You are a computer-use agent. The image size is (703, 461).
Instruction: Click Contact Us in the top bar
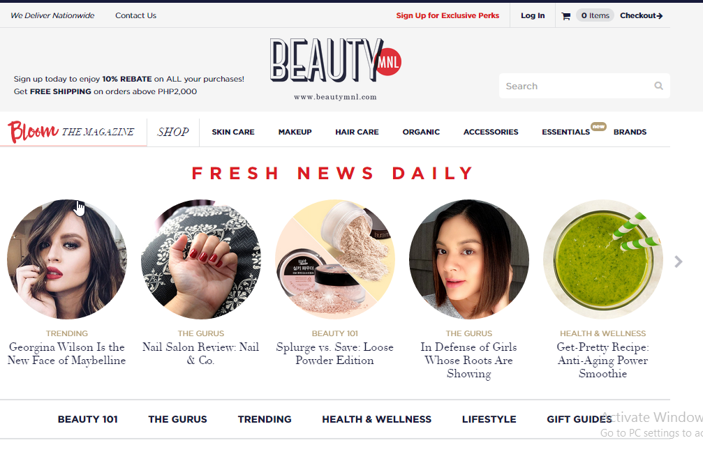136,15
